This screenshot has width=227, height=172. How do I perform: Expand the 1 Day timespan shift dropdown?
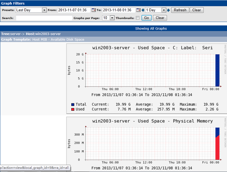tap(155, 10)
